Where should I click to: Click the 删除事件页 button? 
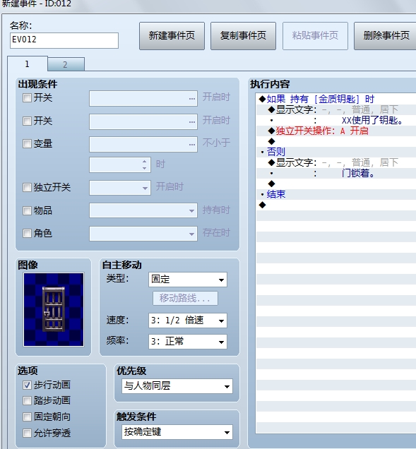pos(386,36)
